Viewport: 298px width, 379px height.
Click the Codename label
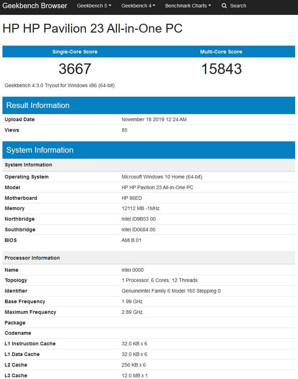[x=18, y=333]
